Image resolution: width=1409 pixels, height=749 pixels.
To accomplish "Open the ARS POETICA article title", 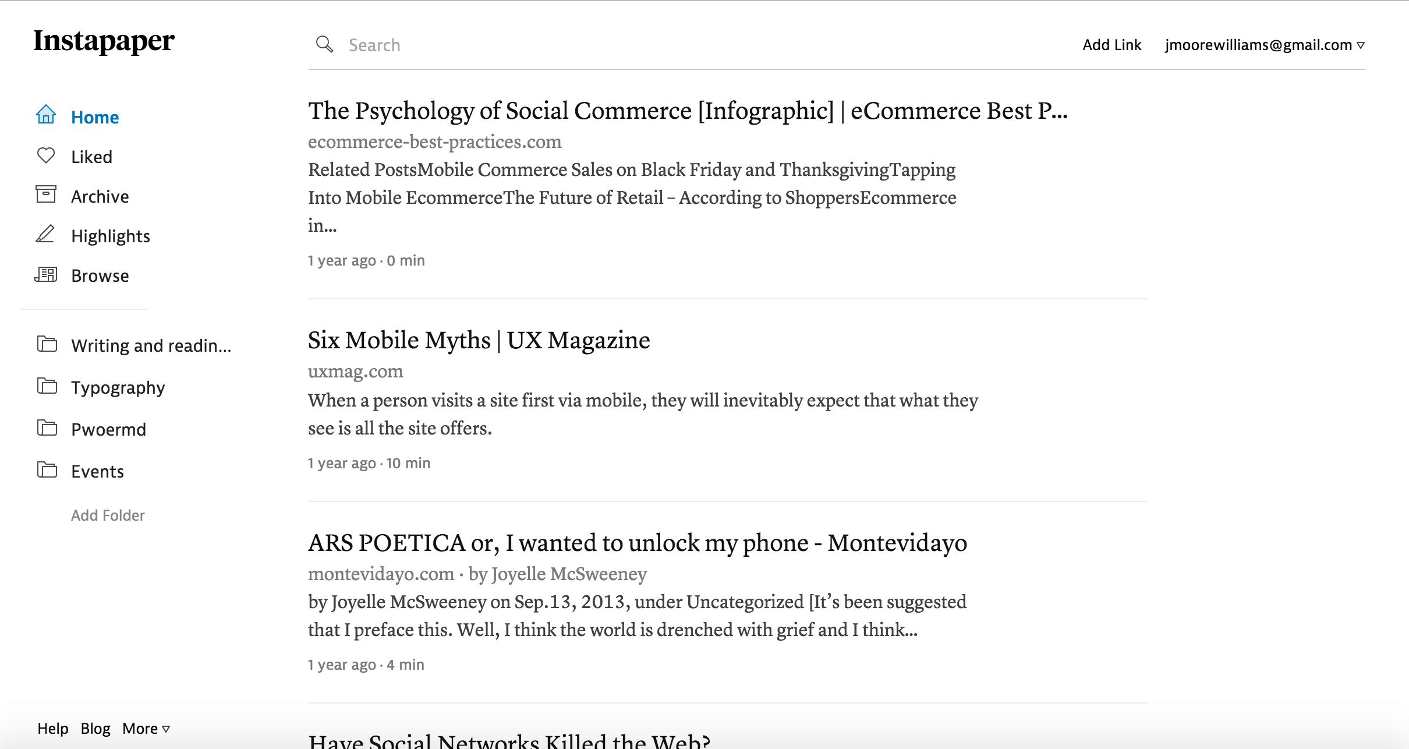I will [637, 543].
